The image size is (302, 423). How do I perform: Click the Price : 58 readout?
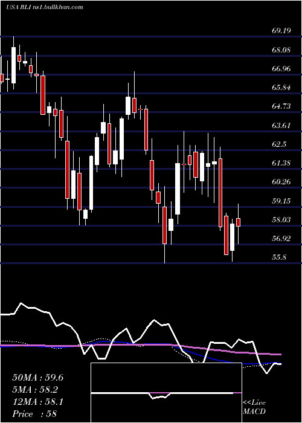[x=34, y=414]
